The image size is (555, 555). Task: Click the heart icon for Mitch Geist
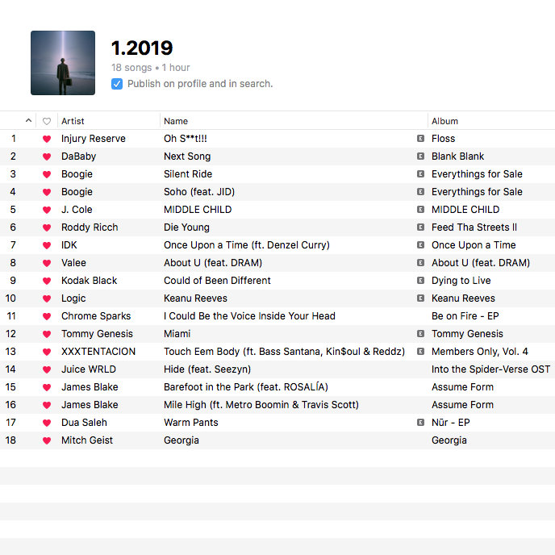tap(46, 440)
